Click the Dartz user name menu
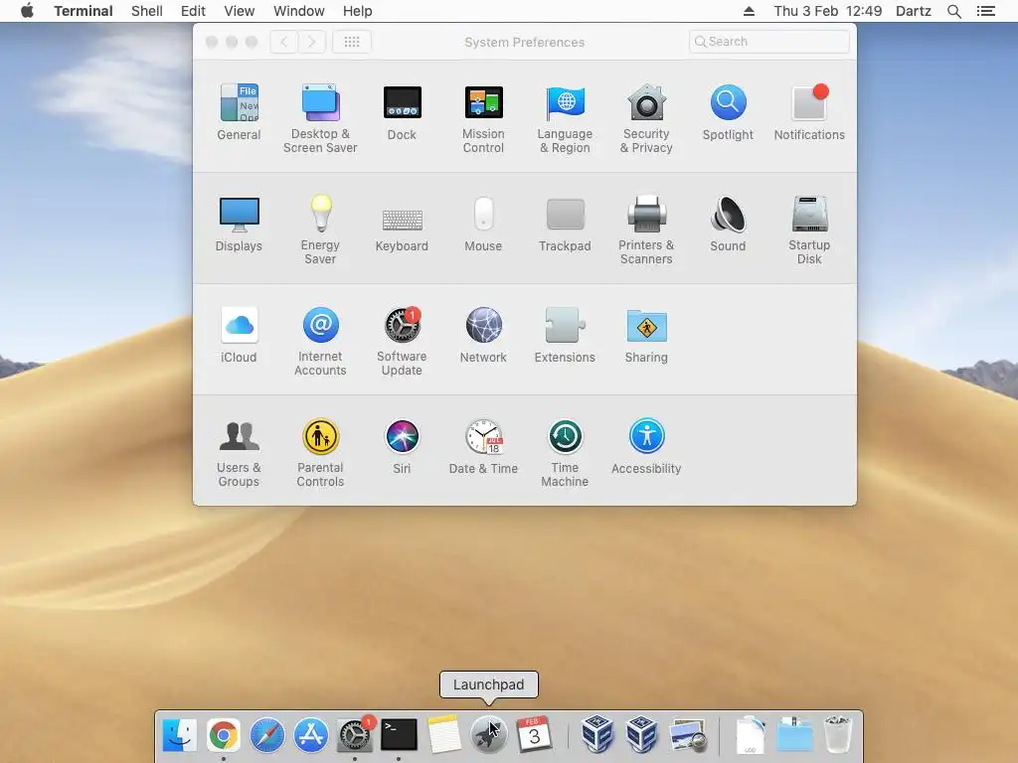The width and height of the screenshot is (1018, 763). [x=913, y=11]
